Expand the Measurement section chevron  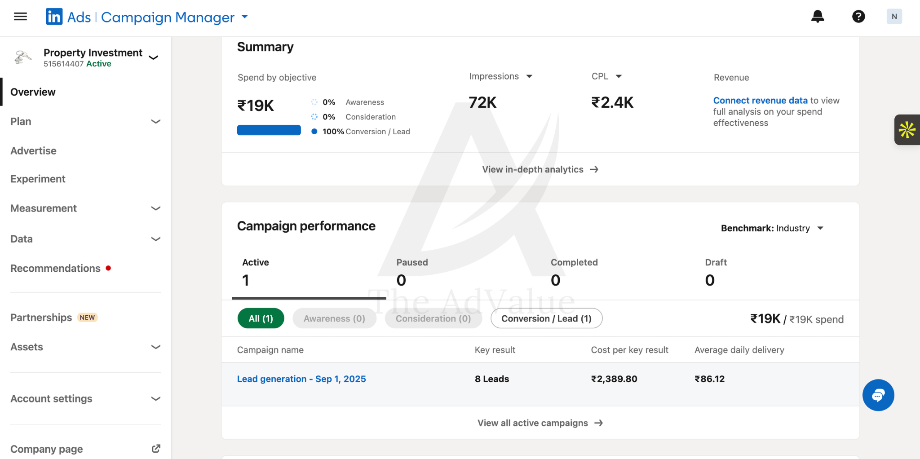pyautogui.click(x=156, y=208)
